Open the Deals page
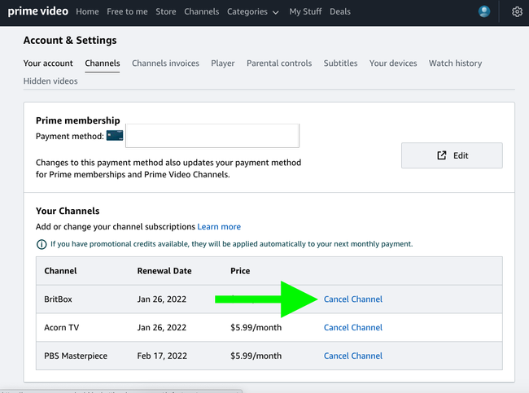The width and height of the screenshot is (529, 393). [x=340, y=12]
